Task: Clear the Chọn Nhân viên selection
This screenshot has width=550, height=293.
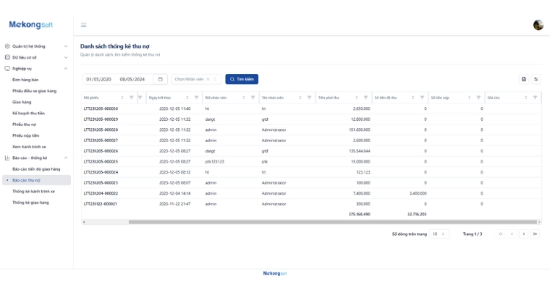Action: (208, 79)
